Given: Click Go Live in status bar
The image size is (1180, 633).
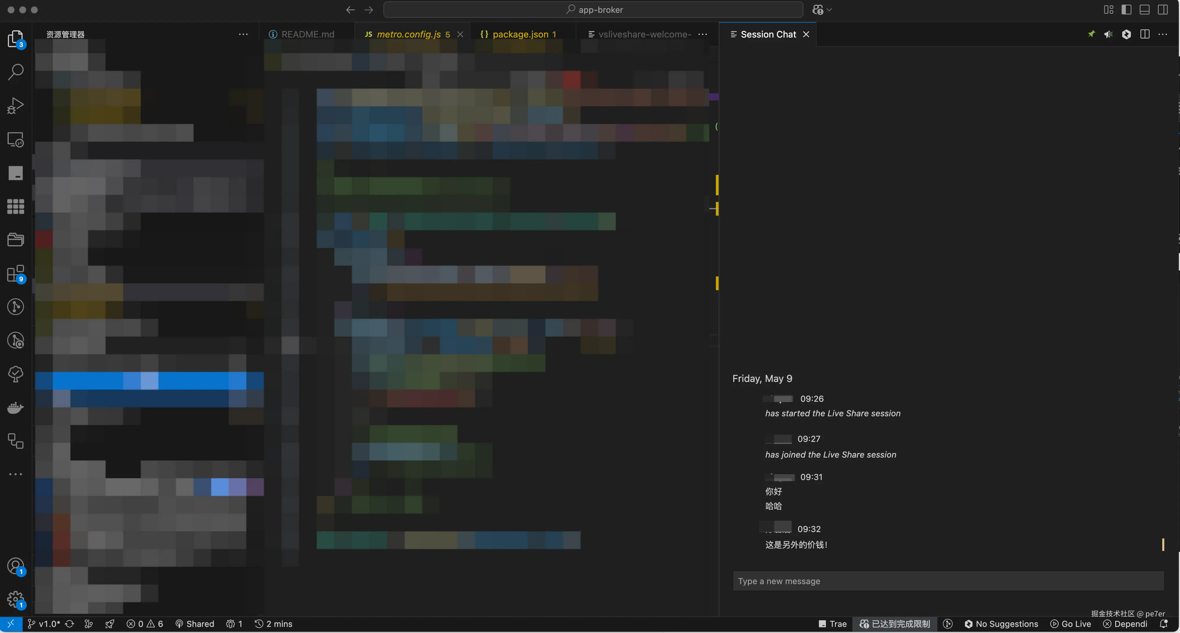Looking at the screenshot, I should coord(1071,624).
